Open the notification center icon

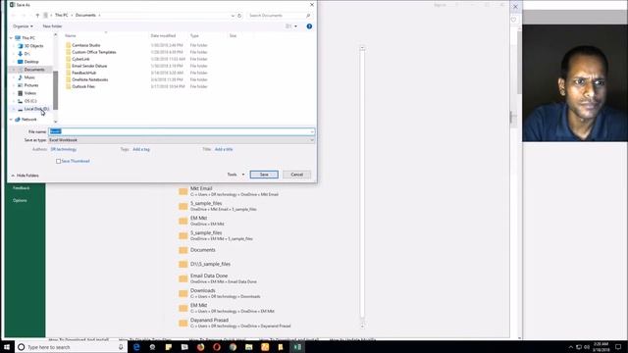pyautogui.click(x=618, y=347)
